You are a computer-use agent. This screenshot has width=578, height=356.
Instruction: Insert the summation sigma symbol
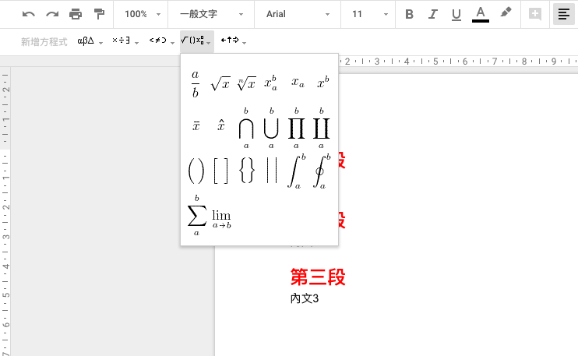pos(196,215)
